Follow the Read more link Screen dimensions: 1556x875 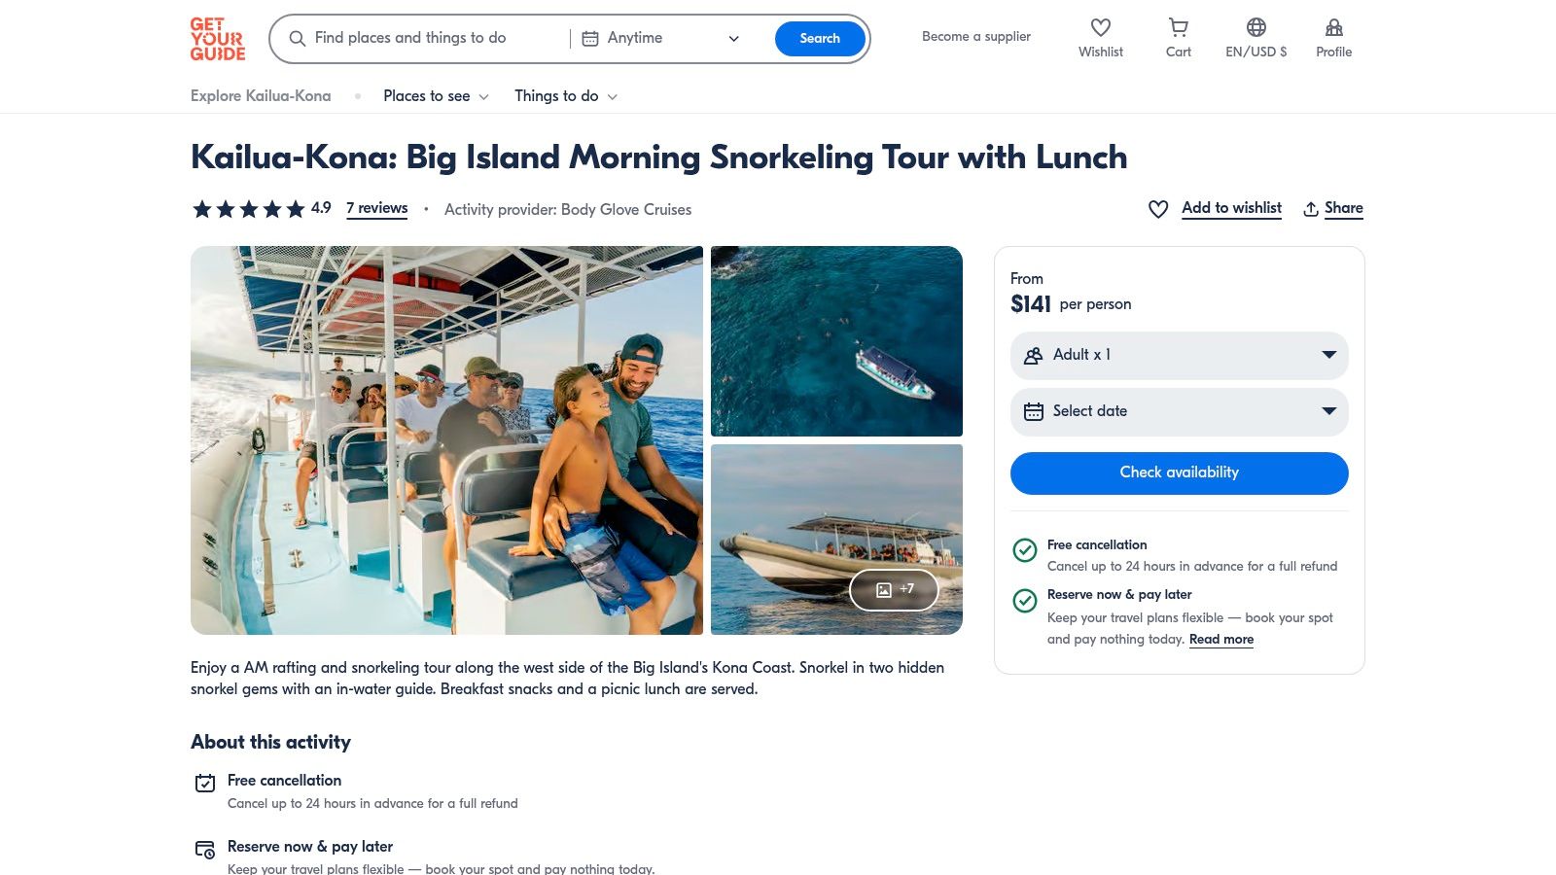[1220, 640]
